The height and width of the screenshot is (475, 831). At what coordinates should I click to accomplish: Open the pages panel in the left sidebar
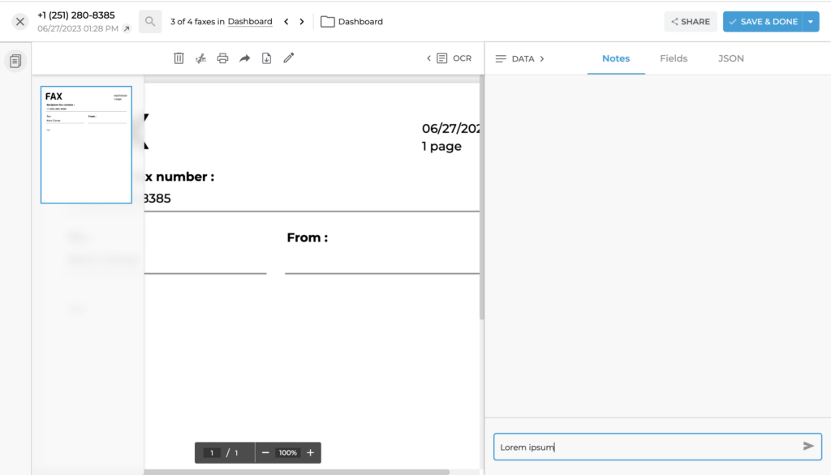15,61
